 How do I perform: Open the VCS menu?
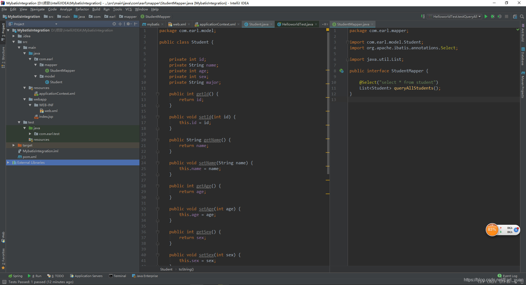(x=128, y=9)
